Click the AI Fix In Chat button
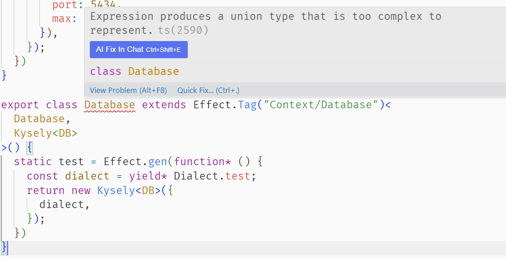 (x=139, y=50)
